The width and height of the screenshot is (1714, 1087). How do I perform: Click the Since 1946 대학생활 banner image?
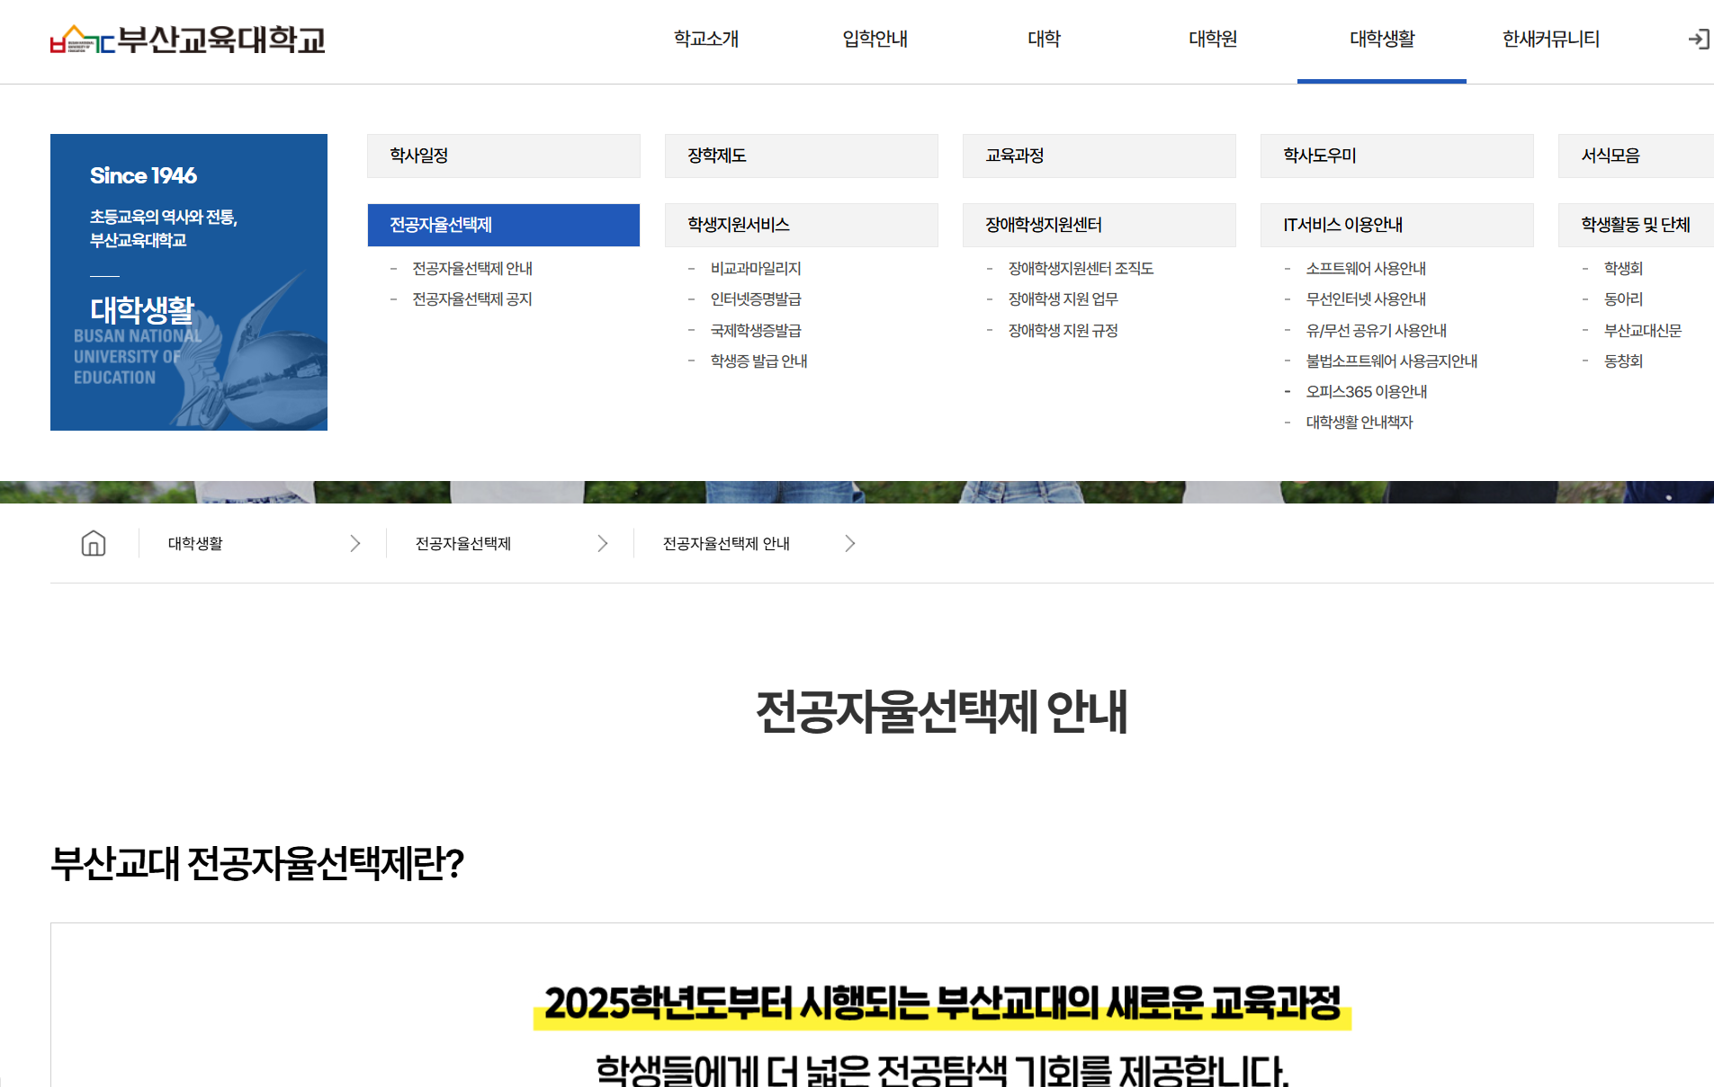pyautogui.click(x=189, y=281)
